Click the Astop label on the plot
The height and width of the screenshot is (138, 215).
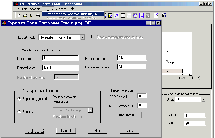point(170,62)
